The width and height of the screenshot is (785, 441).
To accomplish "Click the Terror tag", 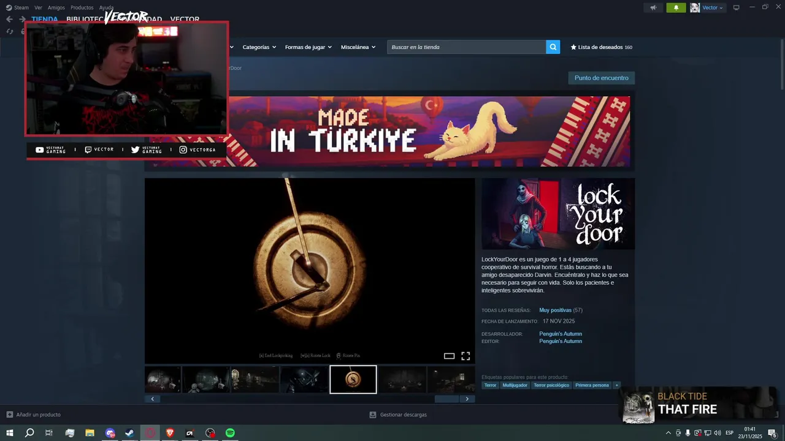I will tap(490, 385).
